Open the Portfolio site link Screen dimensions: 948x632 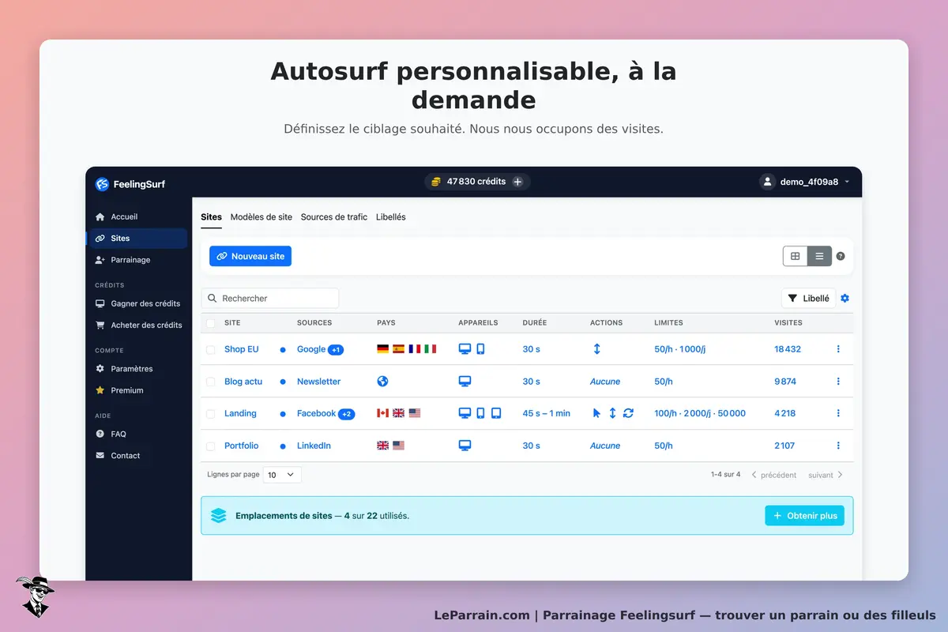241,446
